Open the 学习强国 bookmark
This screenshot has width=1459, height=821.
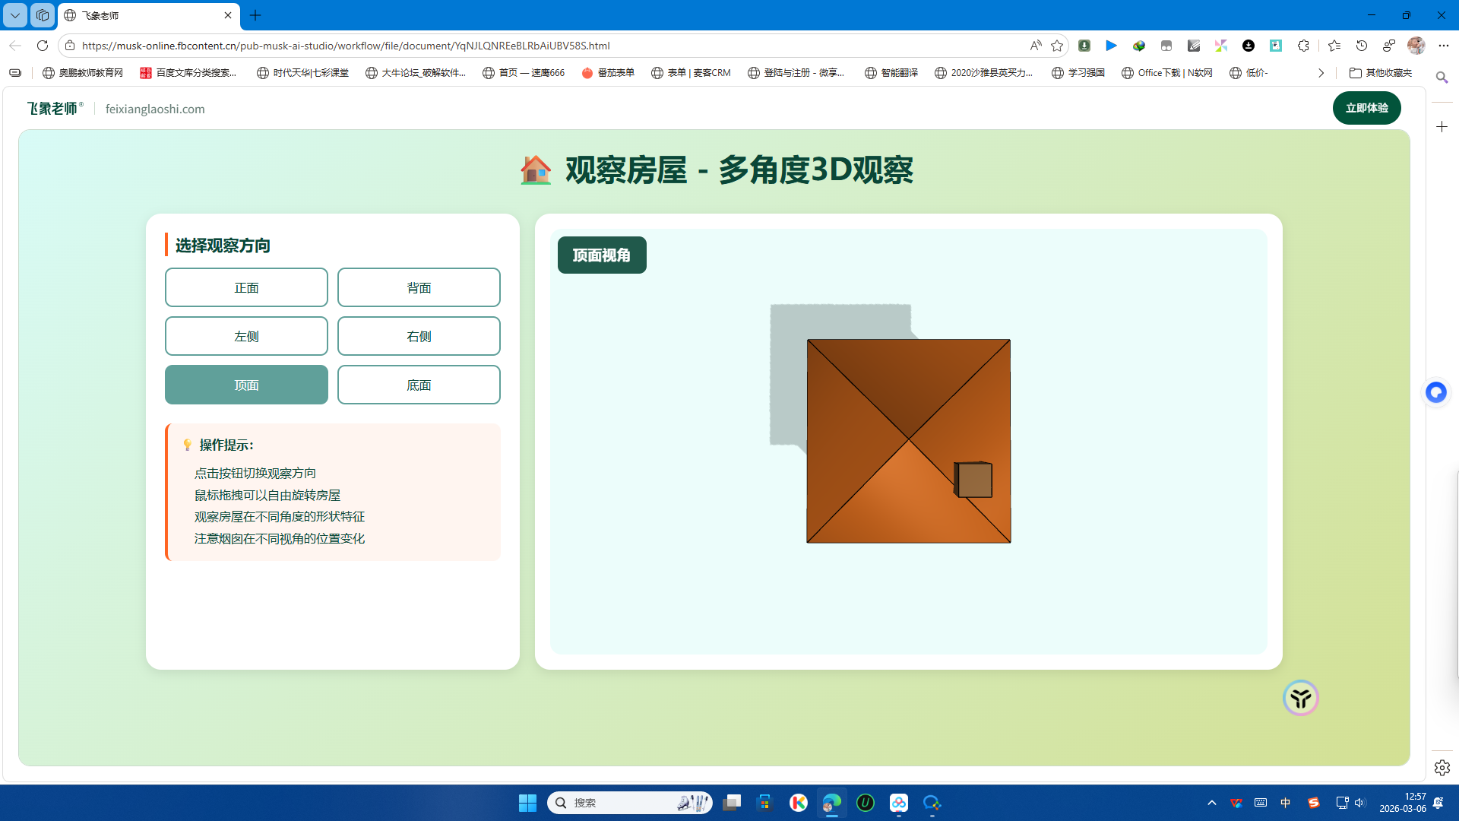(1078, 72)
